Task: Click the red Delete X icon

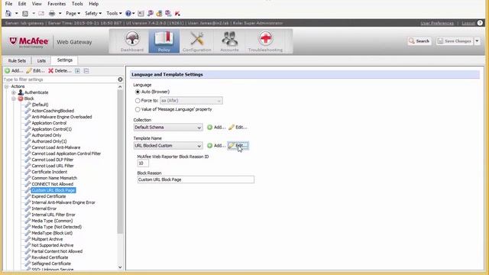Action: [x=51, y=71]
